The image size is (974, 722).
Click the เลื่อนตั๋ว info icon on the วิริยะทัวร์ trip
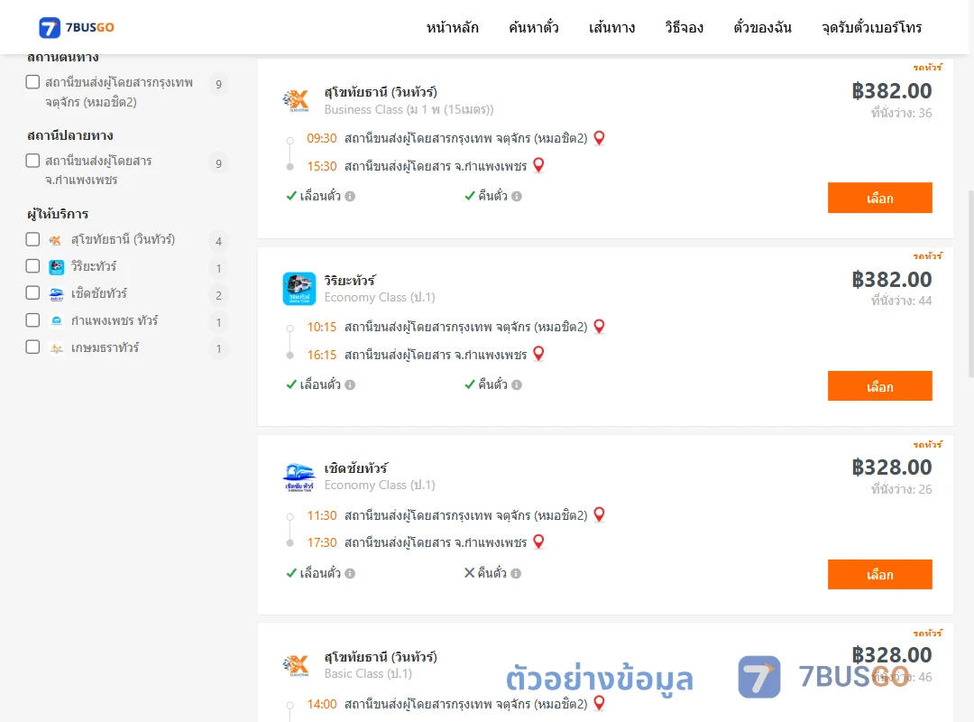point(350,385)
